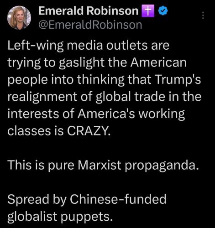Open the three-dot more options menu
The width and height of the screenshot is (215, 228).
click(x=203, y=16)
